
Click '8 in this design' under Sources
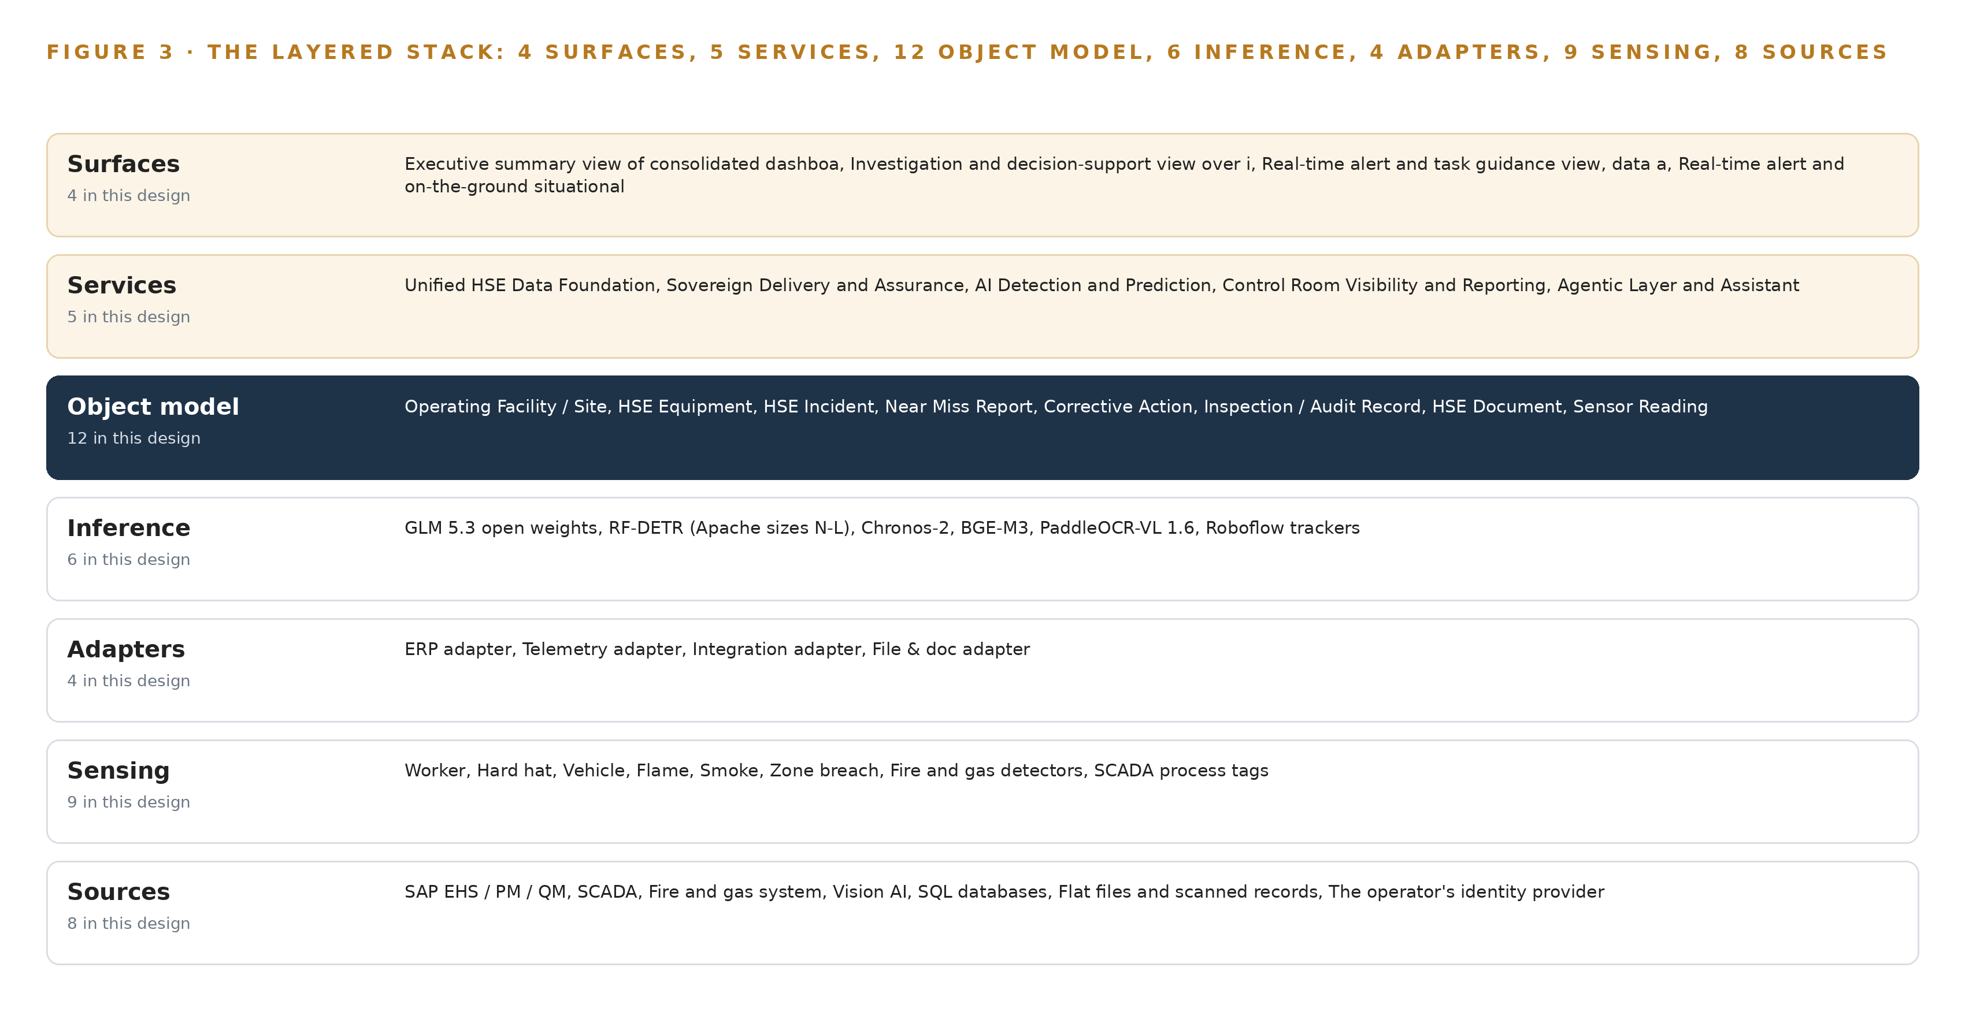coord(129,923)
